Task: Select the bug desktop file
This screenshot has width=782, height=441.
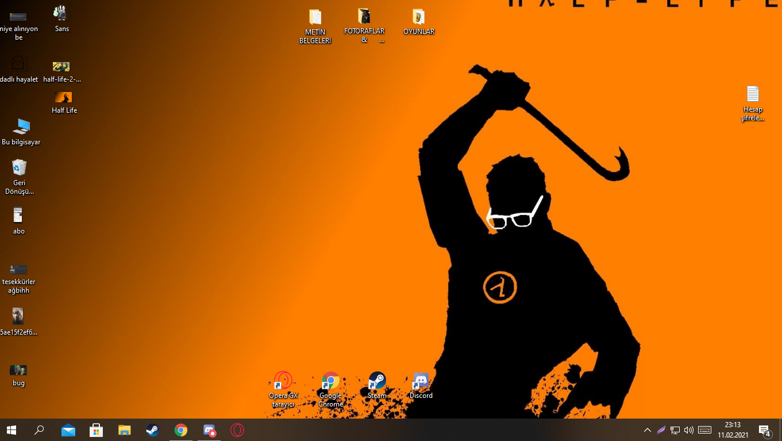Action: [x=18, y=375]
